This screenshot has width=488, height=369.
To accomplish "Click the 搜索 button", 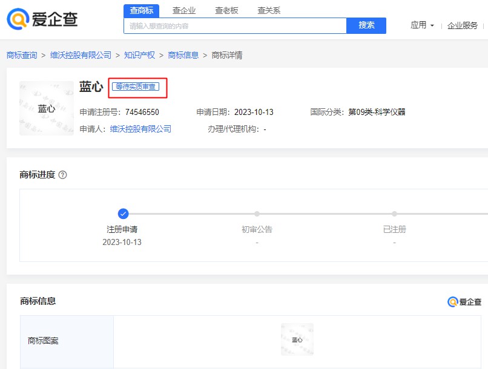I will pyautogui.click(x=366, y=25).
